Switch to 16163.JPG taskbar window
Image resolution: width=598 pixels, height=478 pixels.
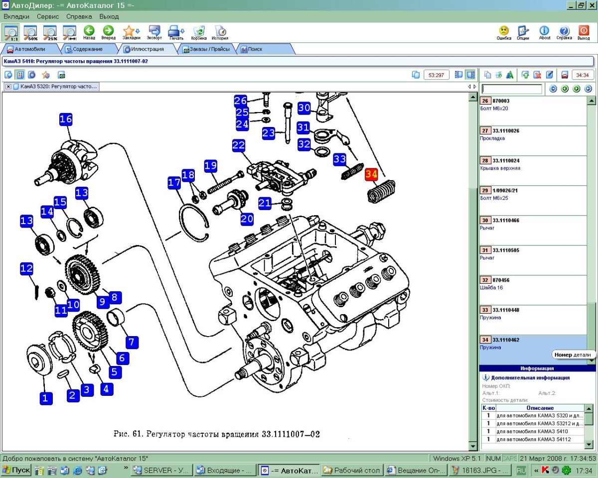479,470
